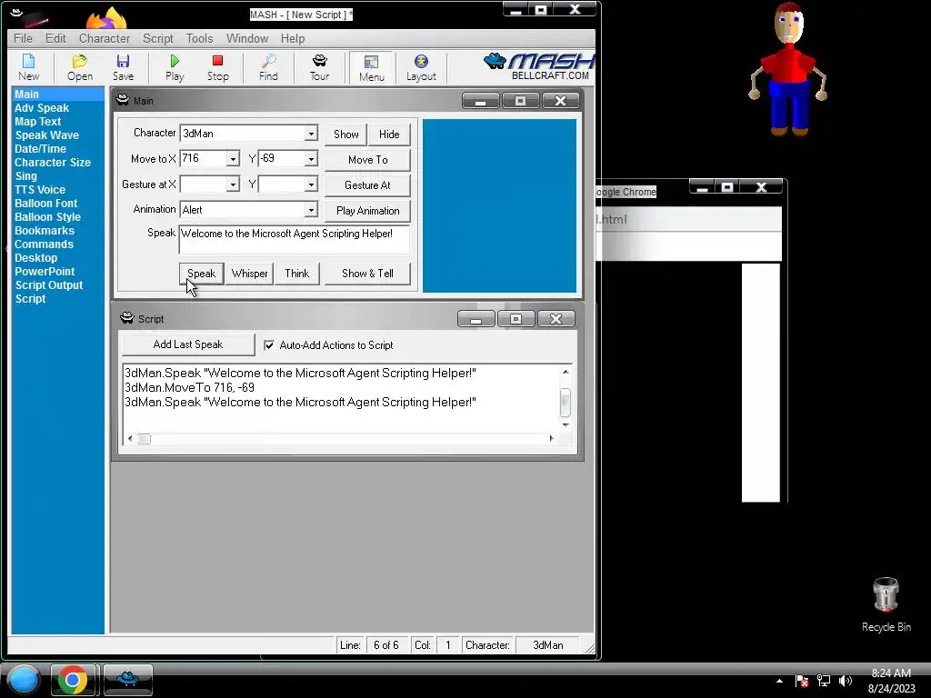Click the Move to X value field
This screenshot has width=931, height=698.
(x=203, y=158)
